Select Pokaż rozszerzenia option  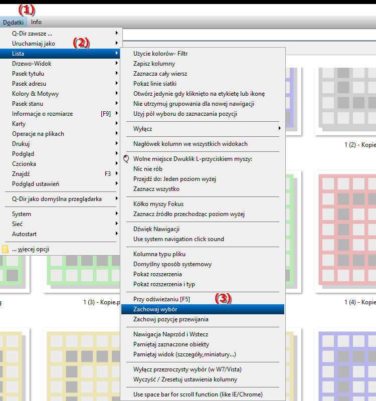(x=203, y=274)
